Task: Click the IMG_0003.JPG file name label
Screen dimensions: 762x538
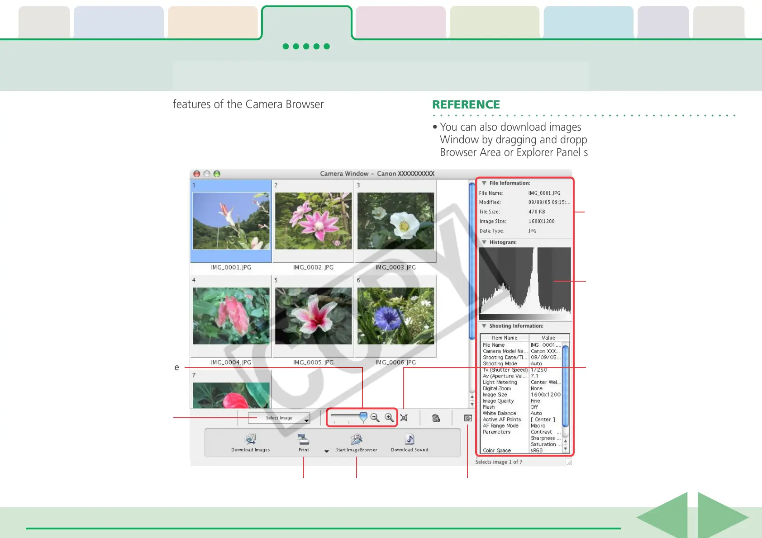Action: 395,267
